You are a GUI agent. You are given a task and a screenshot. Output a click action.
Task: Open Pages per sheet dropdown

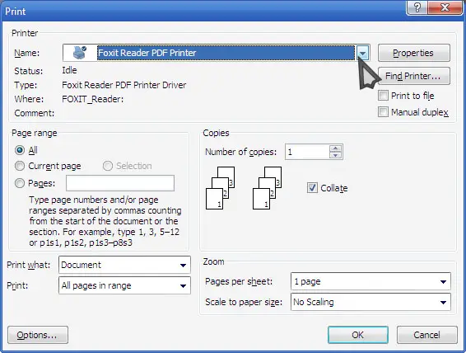(x=370, y=281)
